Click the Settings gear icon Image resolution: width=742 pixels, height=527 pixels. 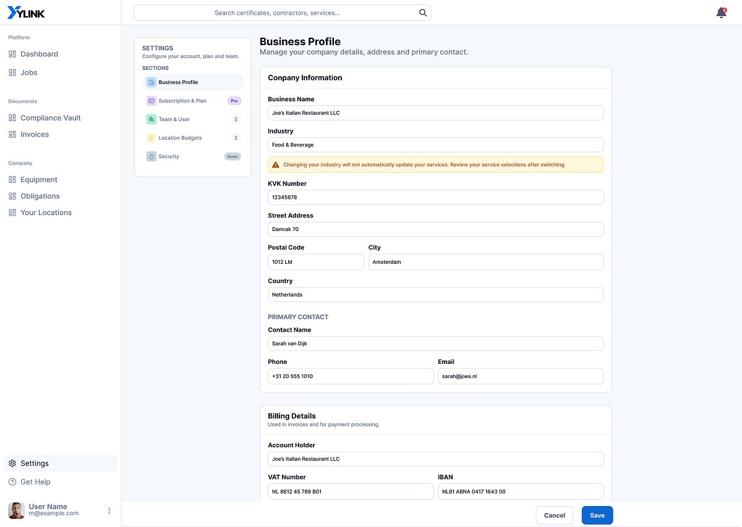tap(12, 463)
